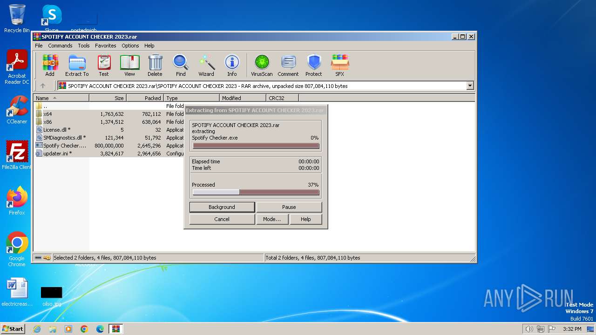Open Skype desktop shortcut
The image size is (596, 335).
click(51, 19)
